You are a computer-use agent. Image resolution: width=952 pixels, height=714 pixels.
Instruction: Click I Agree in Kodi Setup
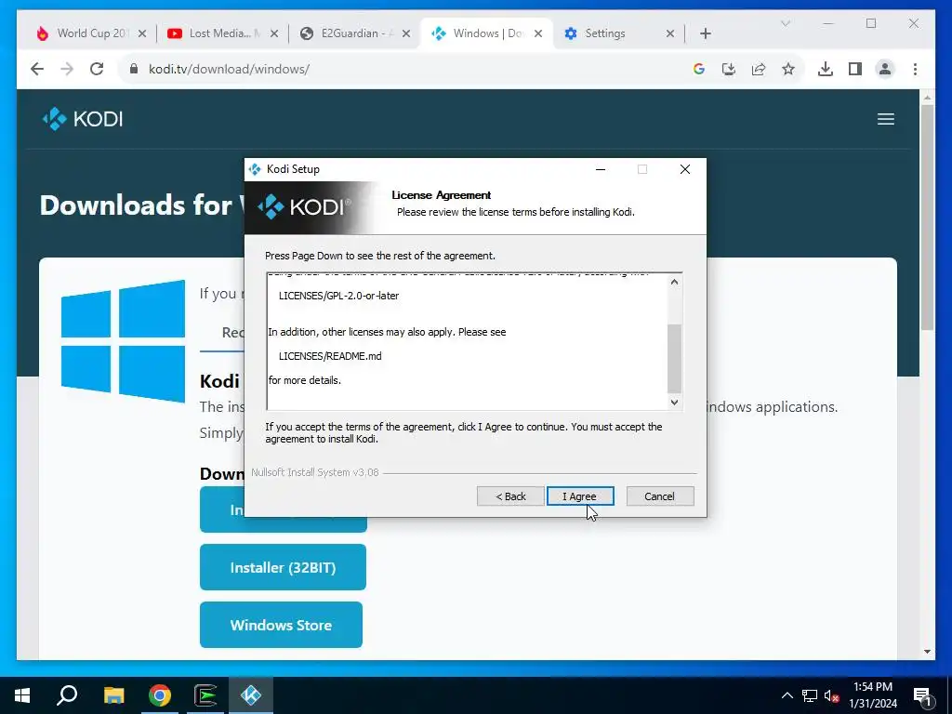[x=580, y=496]
